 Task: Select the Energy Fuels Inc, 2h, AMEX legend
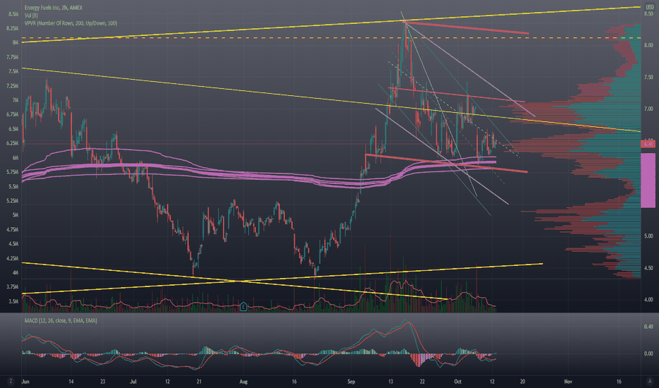click(53, 8)
